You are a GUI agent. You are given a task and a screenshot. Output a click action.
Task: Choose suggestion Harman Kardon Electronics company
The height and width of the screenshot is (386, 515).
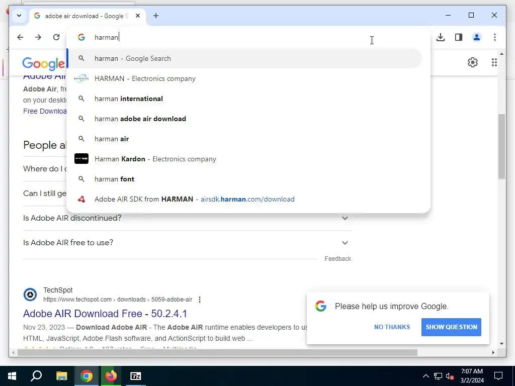tap(245, 159)
